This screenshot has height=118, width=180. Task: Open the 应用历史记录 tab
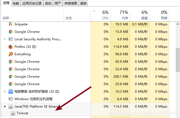pyautogui.click(x=32, y=3)
